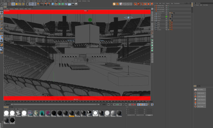Click the Undo arrow in the top toolbar
This screenshot has width=213, height=128.
click(x=2, y=4)
